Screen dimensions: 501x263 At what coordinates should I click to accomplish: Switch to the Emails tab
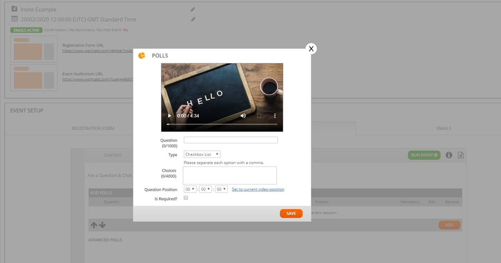pos(443,128)
